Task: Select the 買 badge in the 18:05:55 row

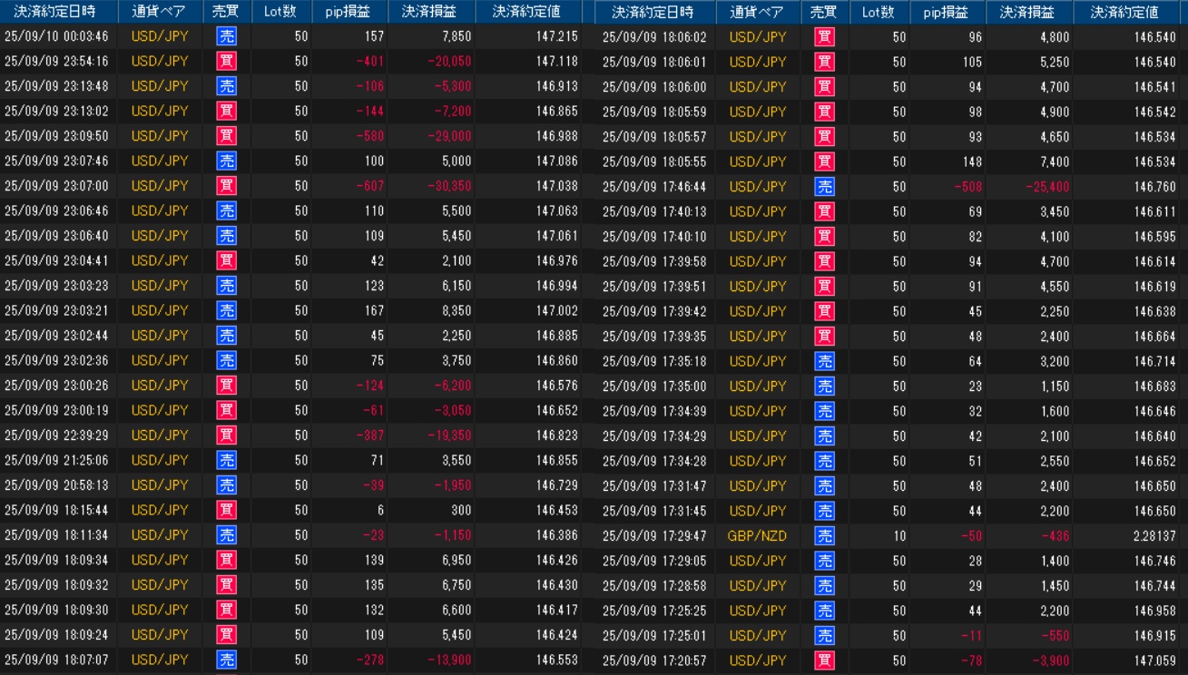Action: point(824,161)
